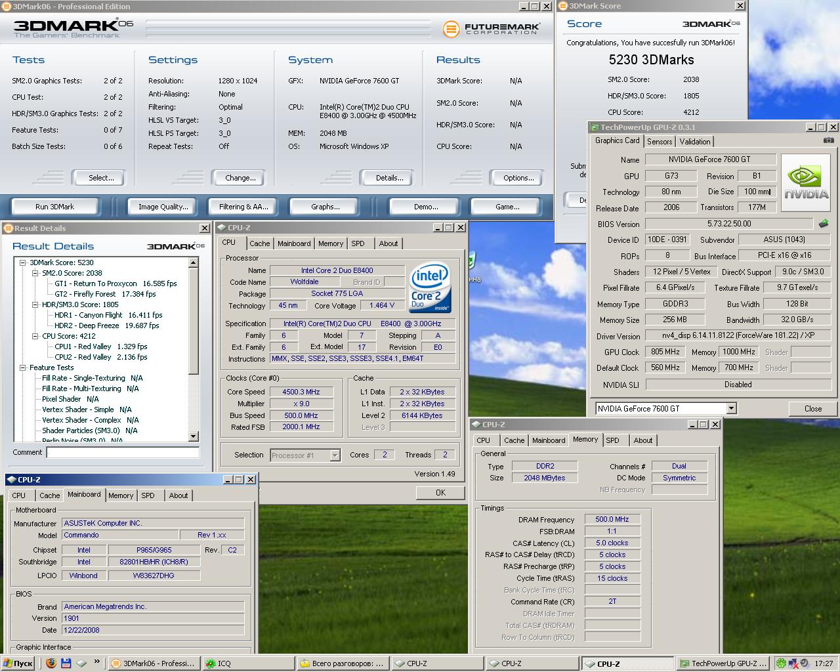This screenshot has height=672, width=840.
Task: Click Close button in GPU-Z
Action: 813,408
